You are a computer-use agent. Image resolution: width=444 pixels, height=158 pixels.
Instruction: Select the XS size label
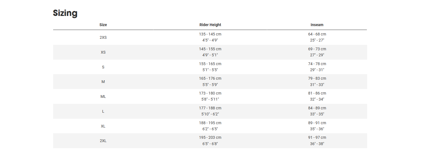coord(103,52)
